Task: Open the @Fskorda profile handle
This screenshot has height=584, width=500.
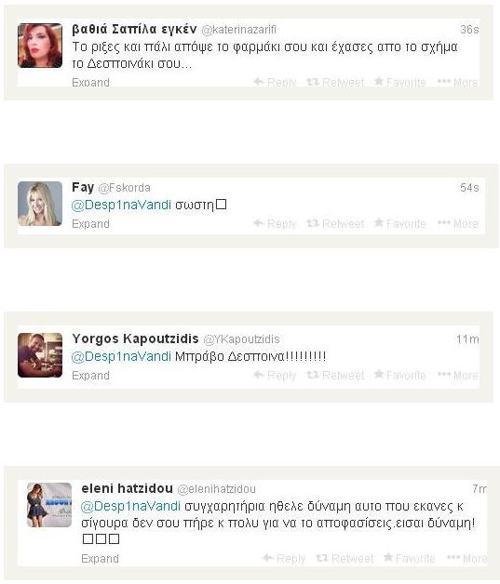Action: (124, 187)
